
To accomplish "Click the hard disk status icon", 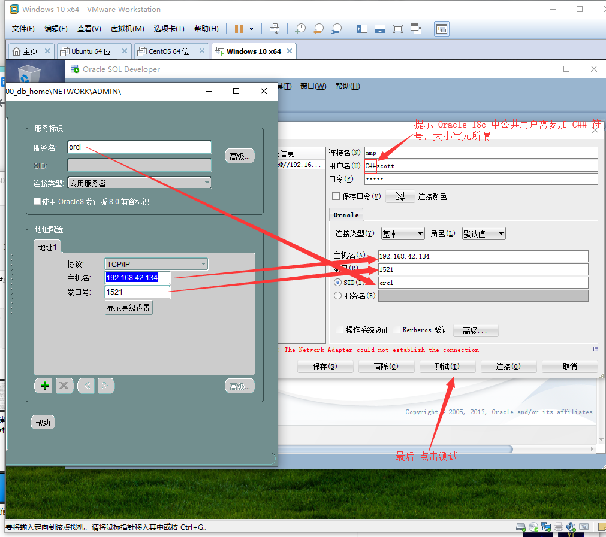I will pos(521,527).
